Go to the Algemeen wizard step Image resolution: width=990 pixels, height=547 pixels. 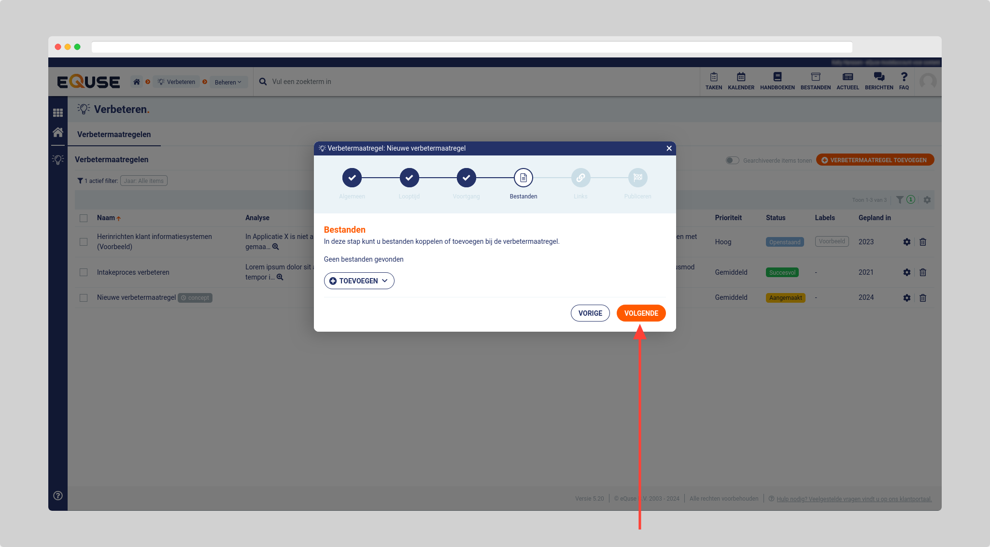[x=352, y=178]
